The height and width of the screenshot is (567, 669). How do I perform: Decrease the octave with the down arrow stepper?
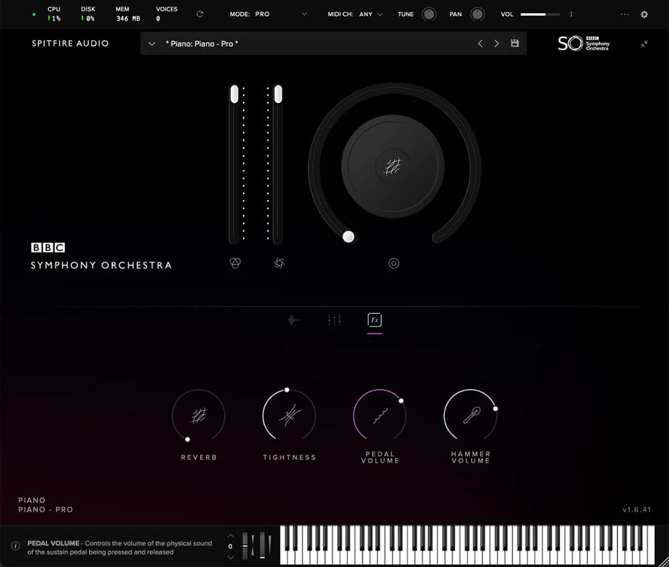pyautogui.click(x=230, y=557)
